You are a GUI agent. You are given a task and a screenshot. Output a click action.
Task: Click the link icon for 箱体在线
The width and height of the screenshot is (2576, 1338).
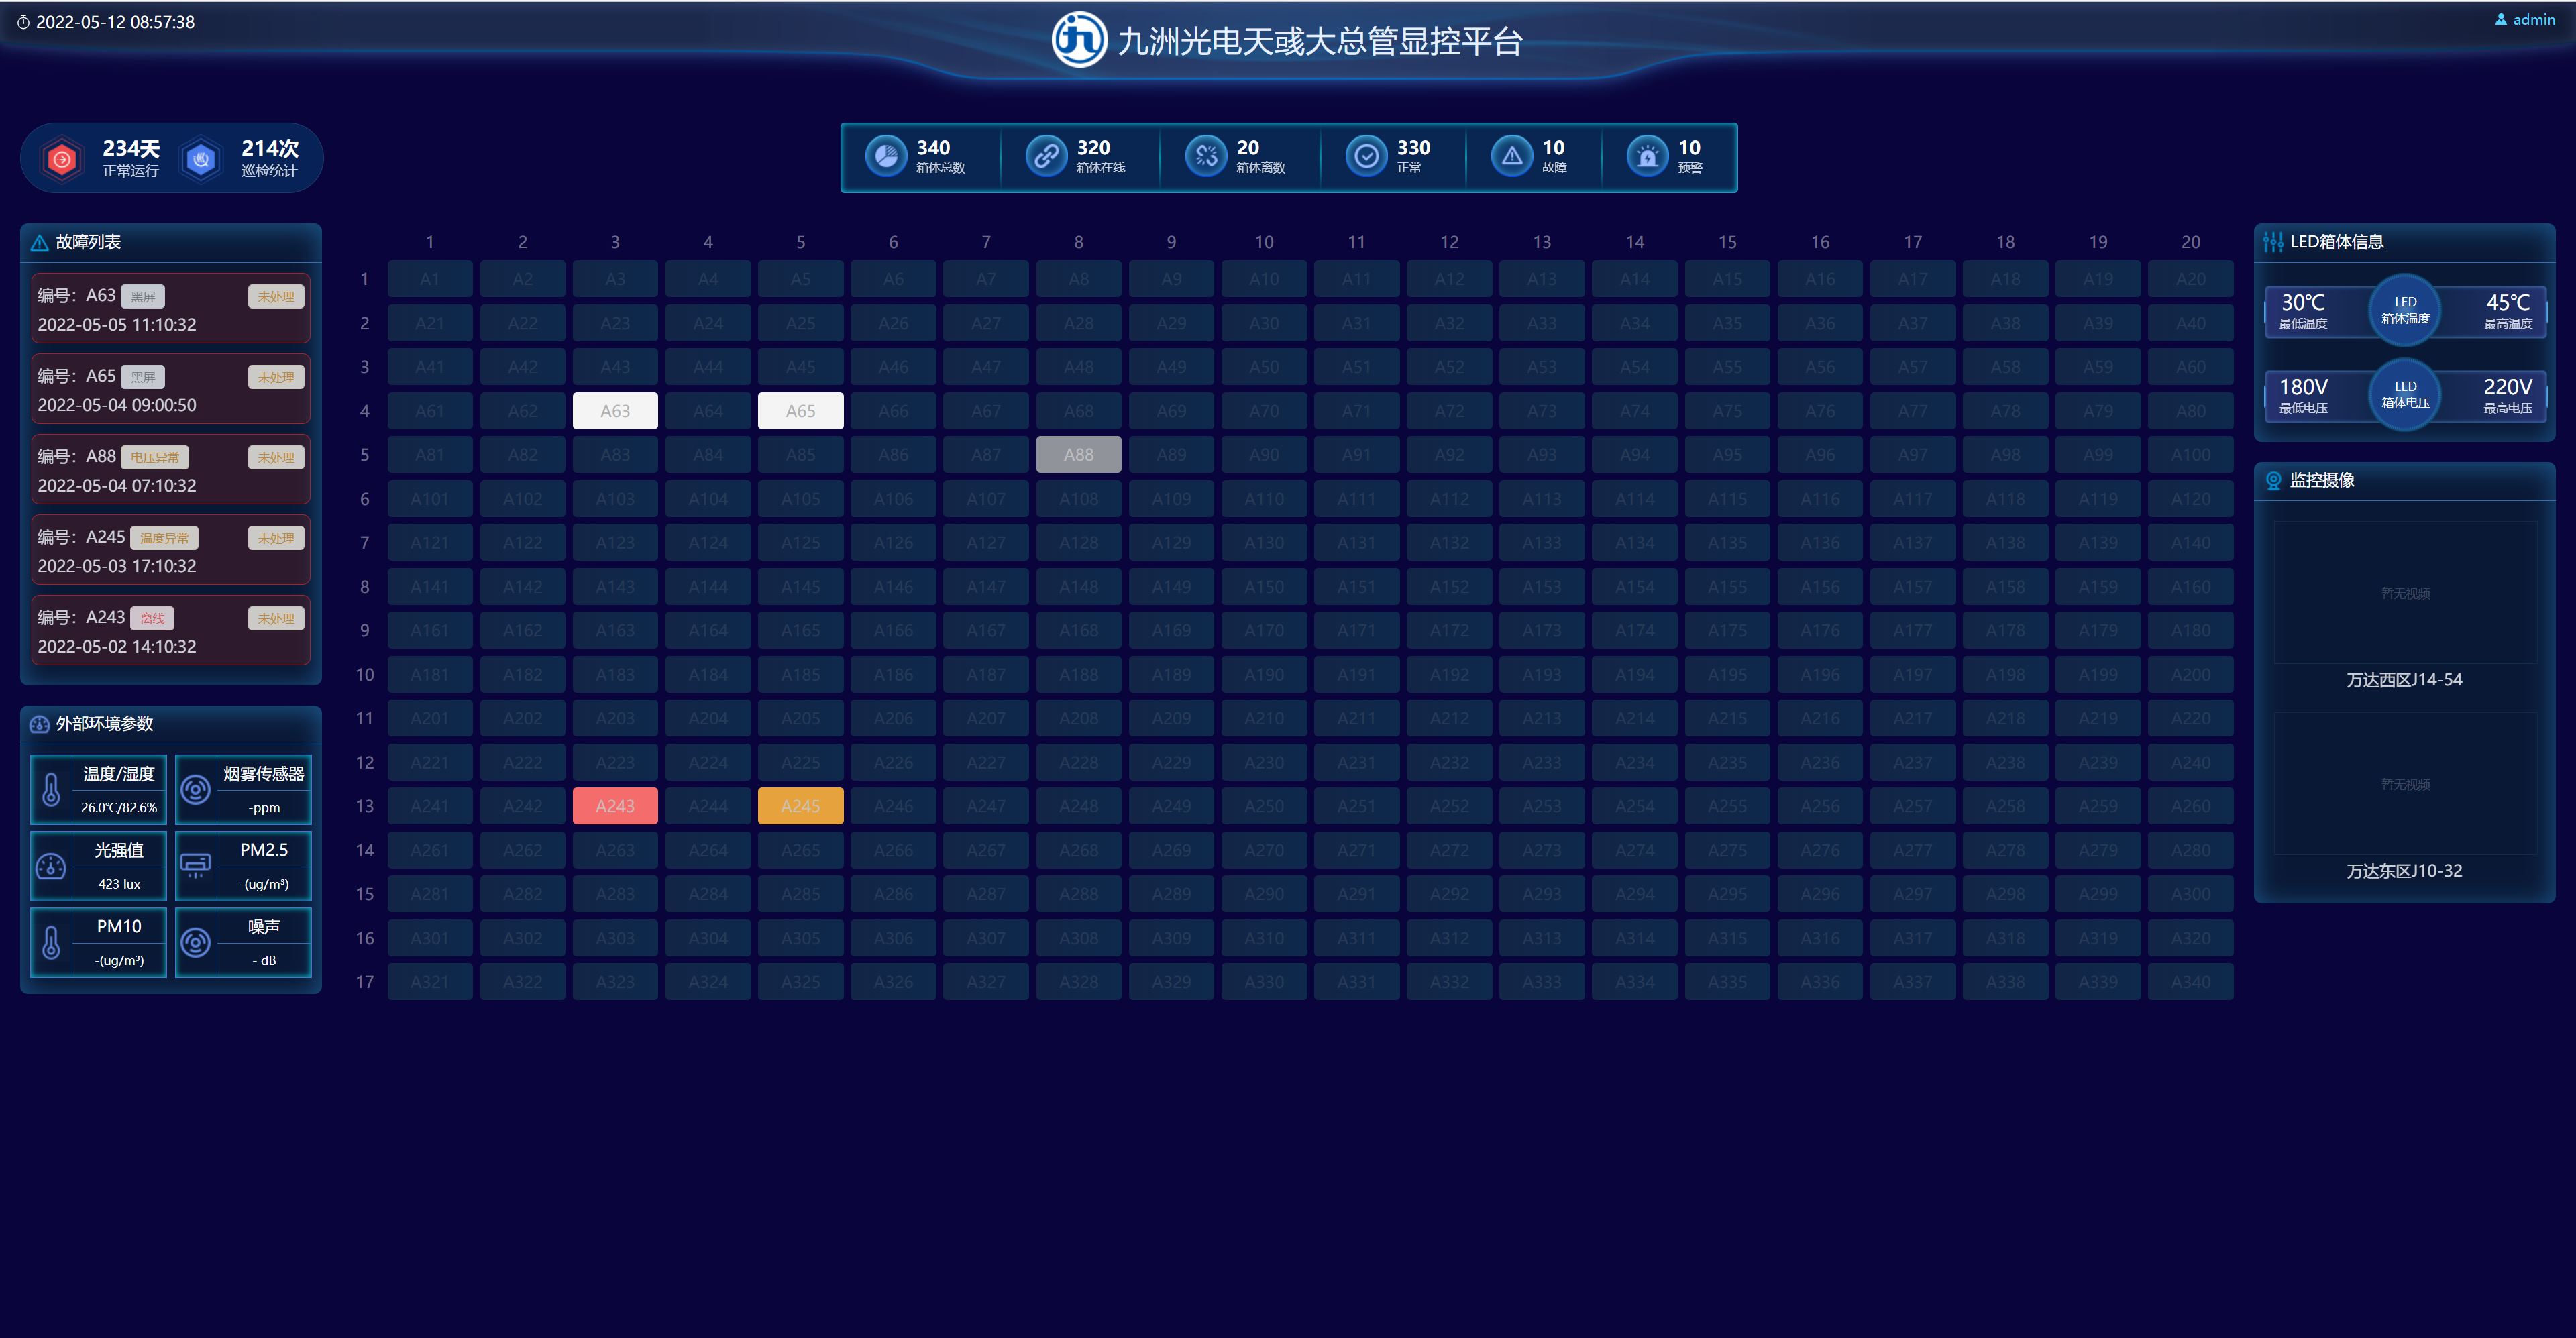tap(1046, 157)
